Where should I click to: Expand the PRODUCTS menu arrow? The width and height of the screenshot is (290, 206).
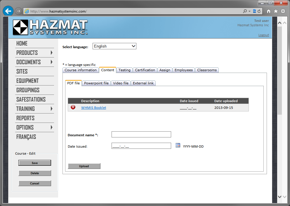coord(51,53)
